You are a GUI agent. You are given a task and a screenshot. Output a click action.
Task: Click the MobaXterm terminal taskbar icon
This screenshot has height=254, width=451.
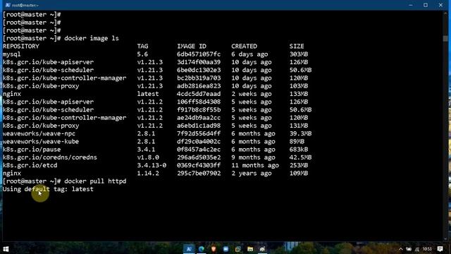(x=189, y=249)
